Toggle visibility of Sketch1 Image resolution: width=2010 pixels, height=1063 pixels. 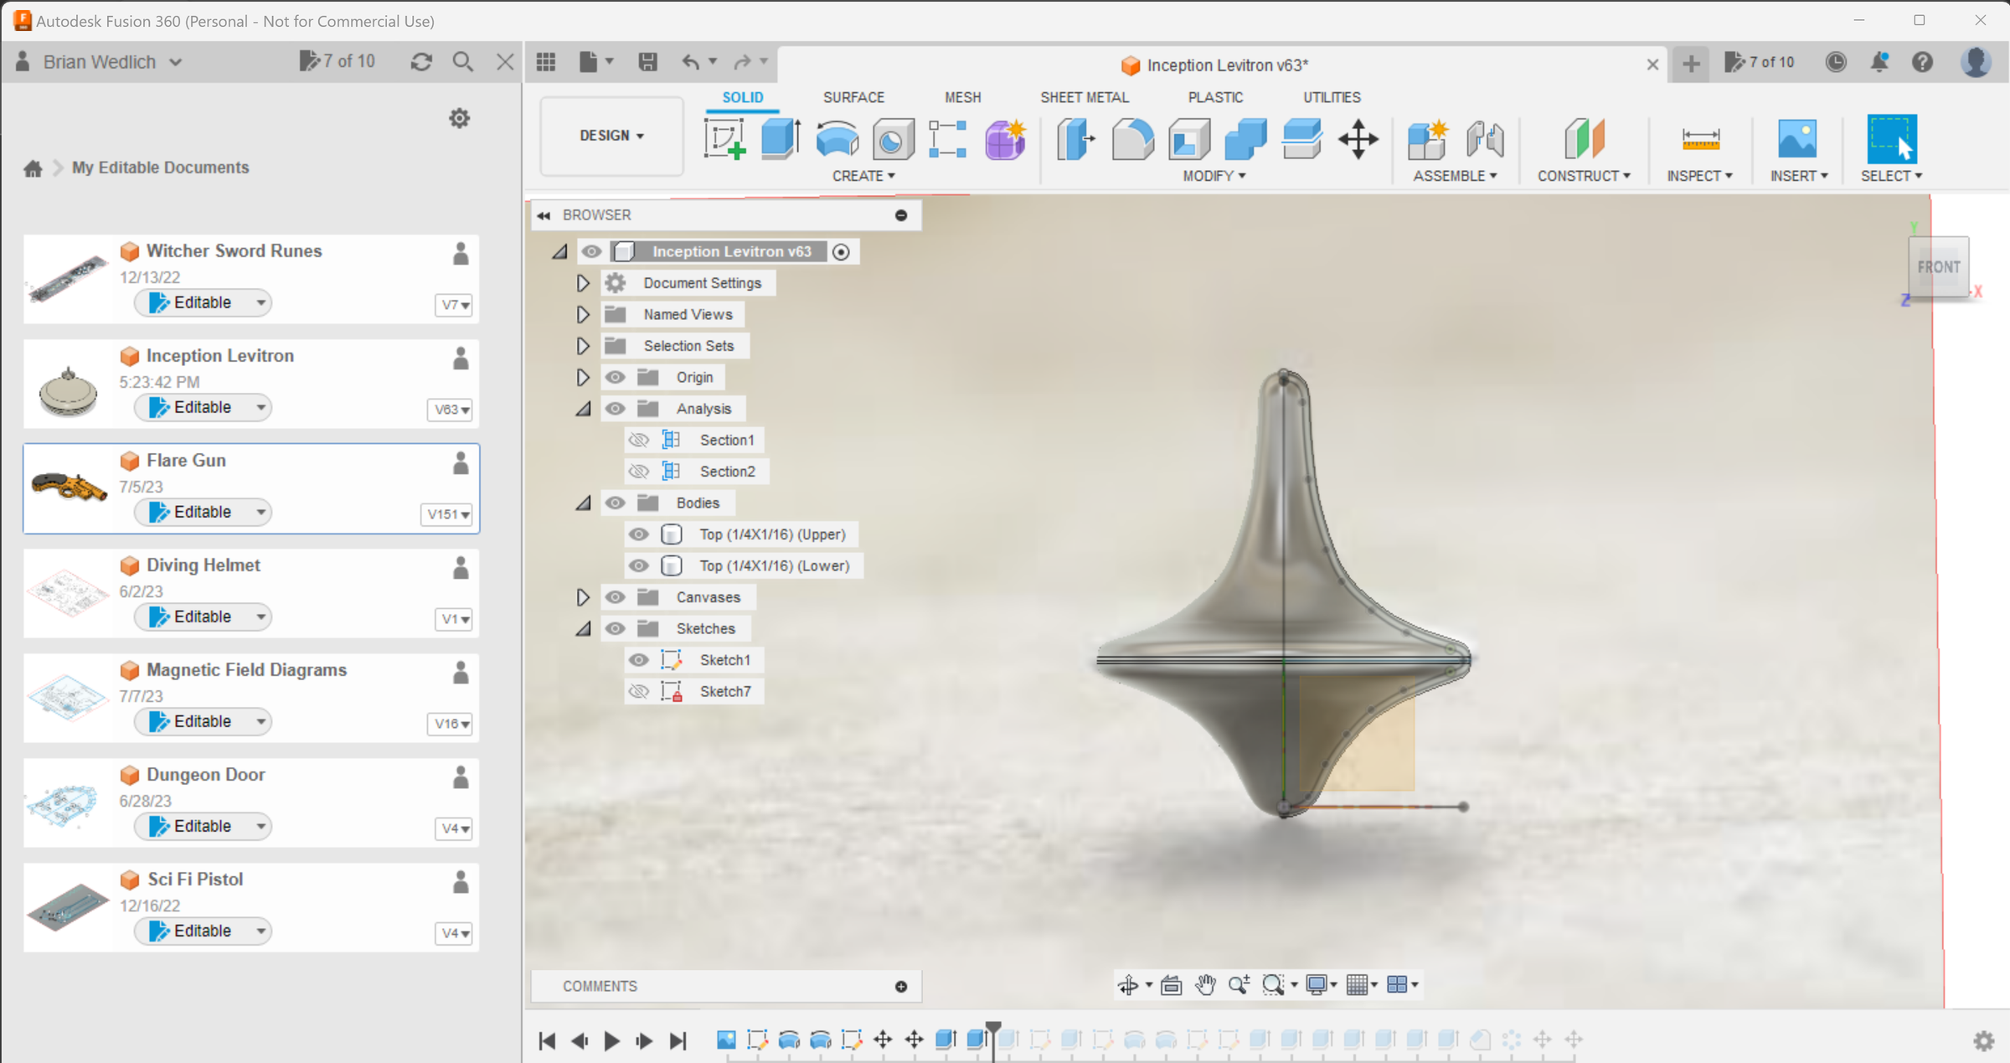point(639,659)
